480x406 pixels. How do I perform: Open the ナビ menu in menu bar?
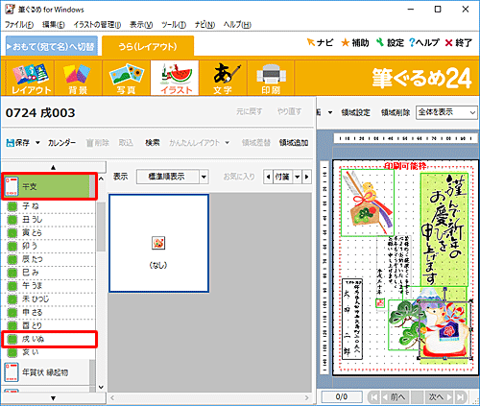pyautogui.click(x=204, y=25)
